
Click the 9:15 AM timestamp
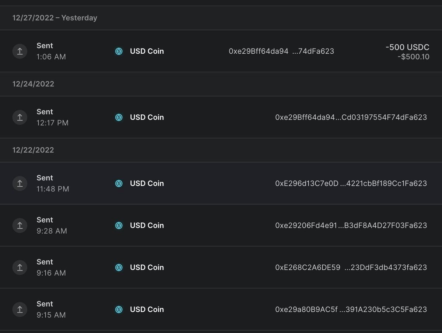click(51, 315)
